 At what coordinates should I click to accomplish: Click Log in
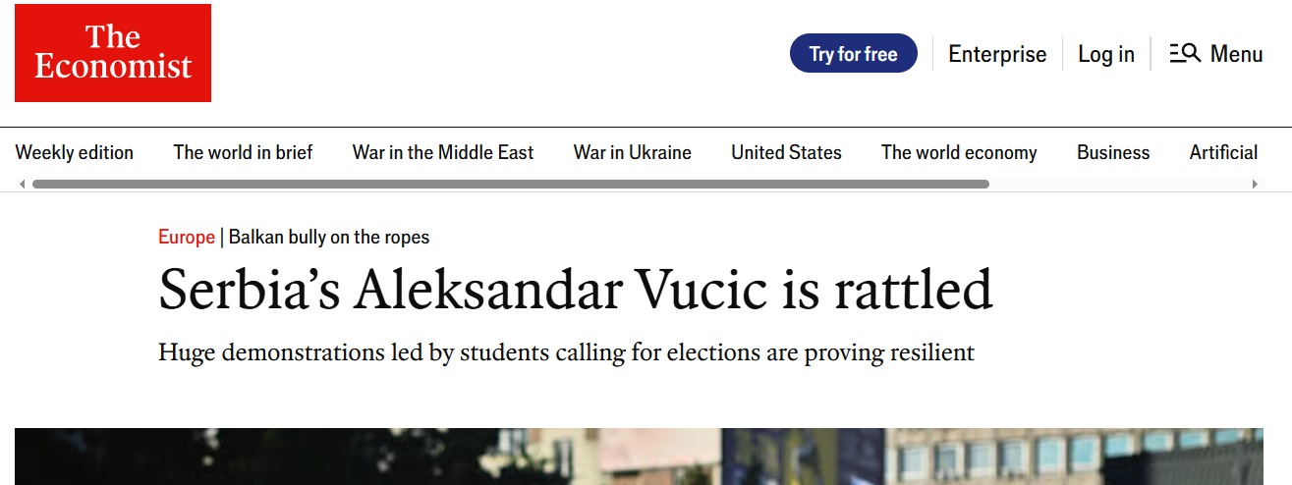point(1106,54)
